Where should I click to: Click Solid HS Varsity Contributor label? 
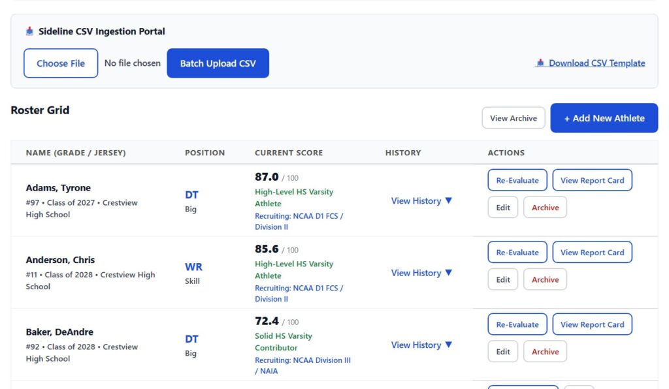tap(284, 342)
